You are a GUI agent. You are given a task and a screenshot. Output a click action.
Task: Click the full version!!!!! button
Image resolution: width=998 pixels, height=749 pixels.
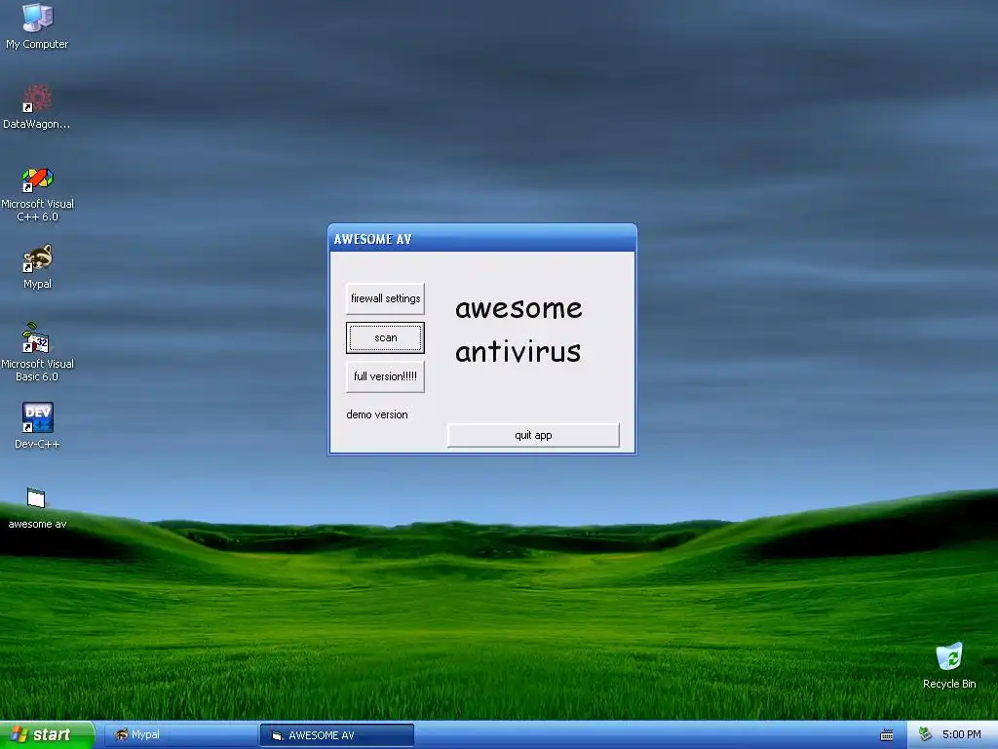tap(385, 376)
